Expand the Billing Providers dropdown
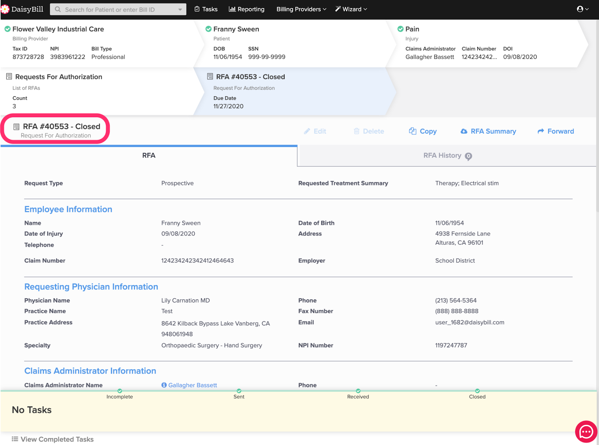The height and width of the screenshot is (445, 599). 301,9
